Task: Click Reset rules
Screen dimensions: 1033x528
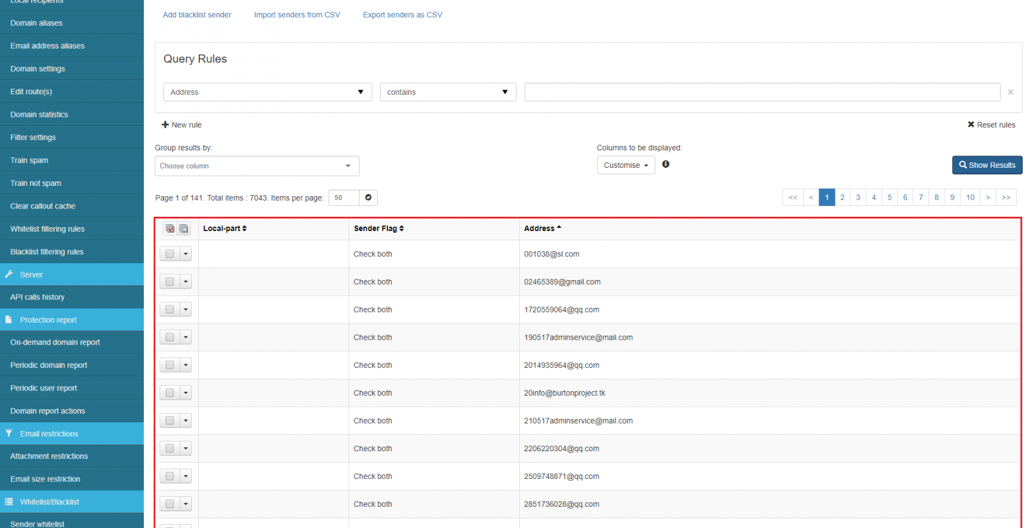Action: 991,125
